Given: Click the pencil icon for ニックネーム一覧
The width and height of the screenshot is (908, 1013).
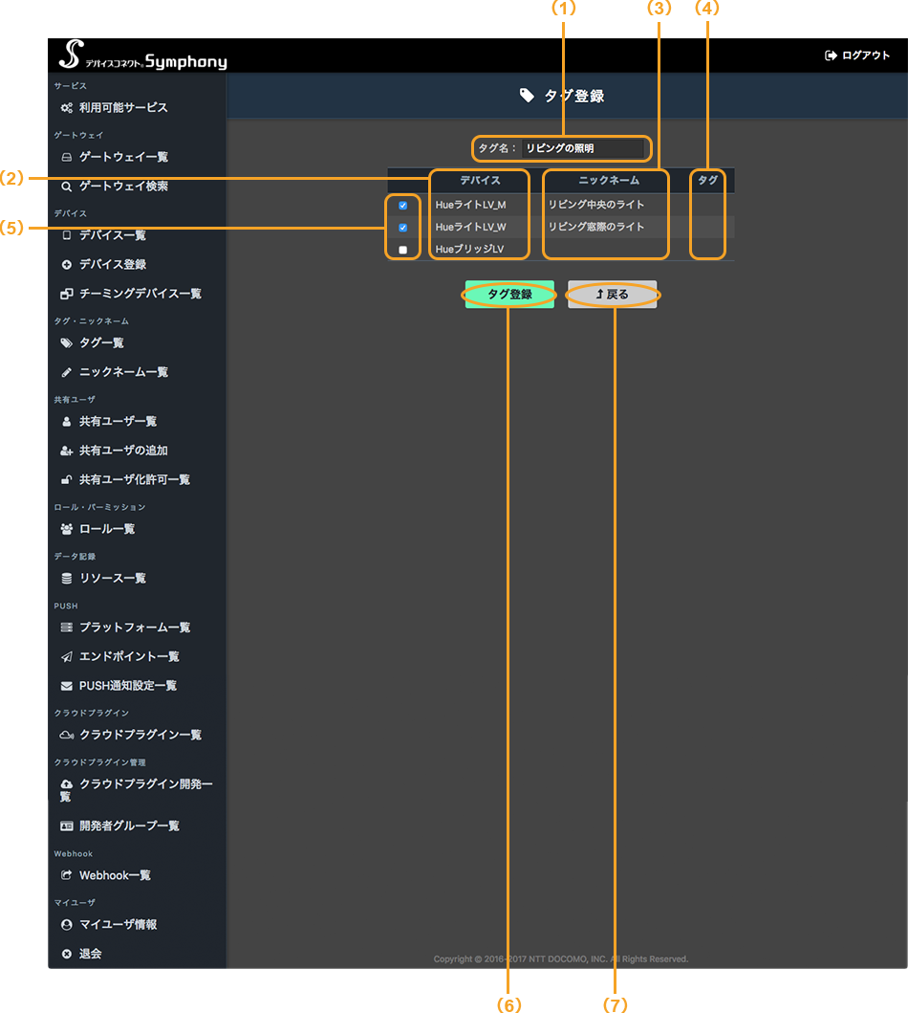Looking at the screenshot, I should coord(67,373).
